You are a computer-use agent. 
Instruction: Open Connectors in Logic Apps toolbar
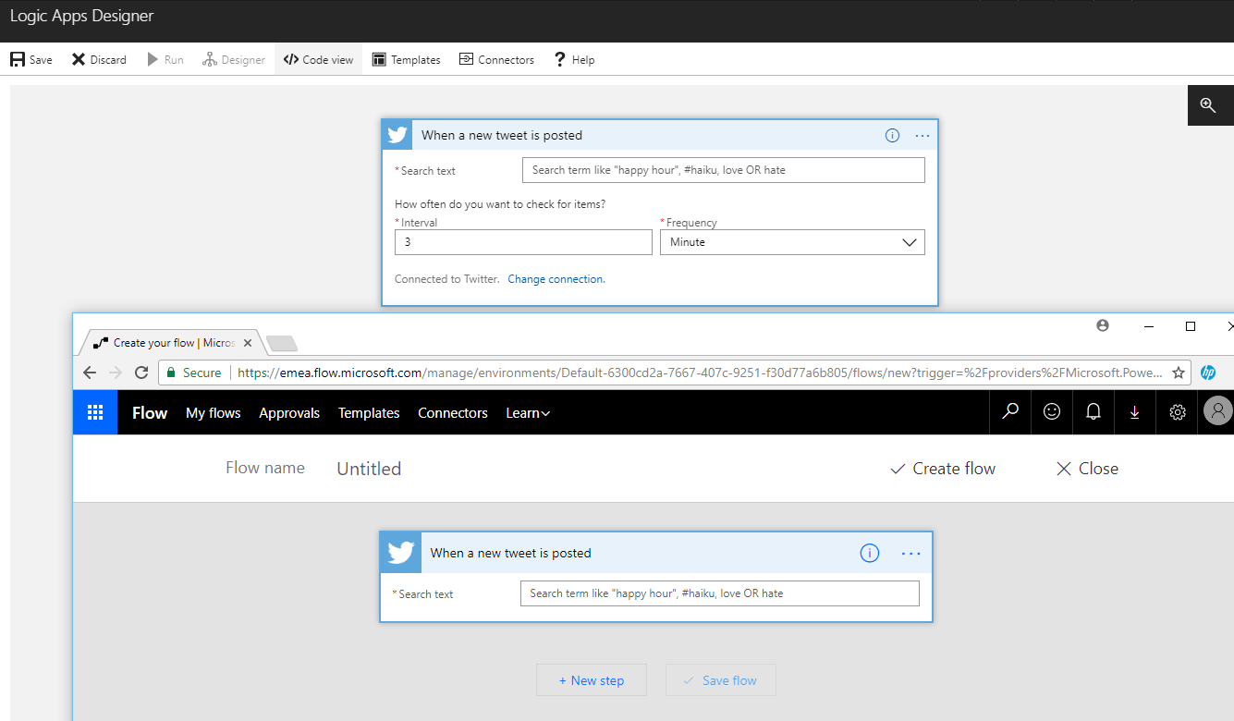[496, 60]
